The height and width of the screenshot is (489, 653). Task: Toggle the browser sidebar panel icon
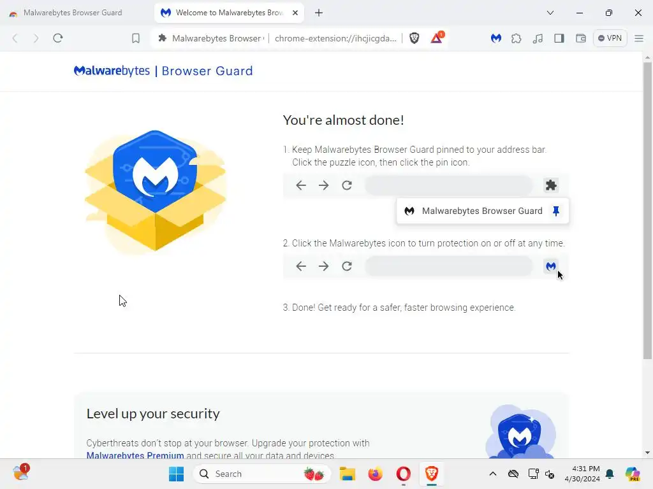point(559,38)
